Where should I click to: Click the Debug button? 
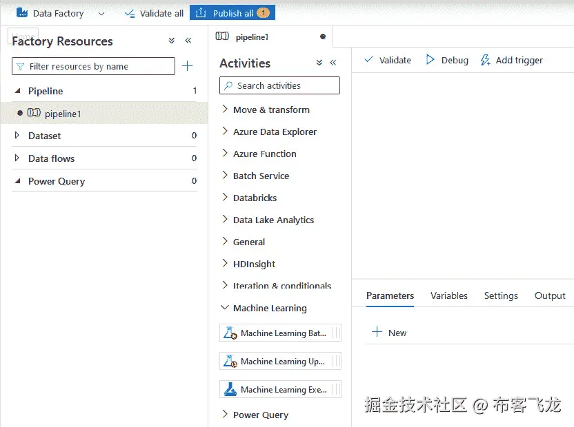[x=447, y=60]
